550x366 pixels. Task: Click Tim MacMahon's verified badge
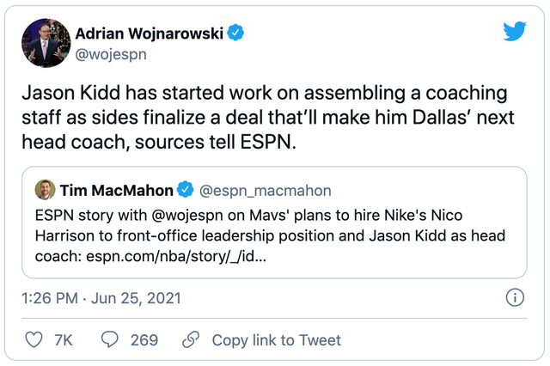pos(185,190)
